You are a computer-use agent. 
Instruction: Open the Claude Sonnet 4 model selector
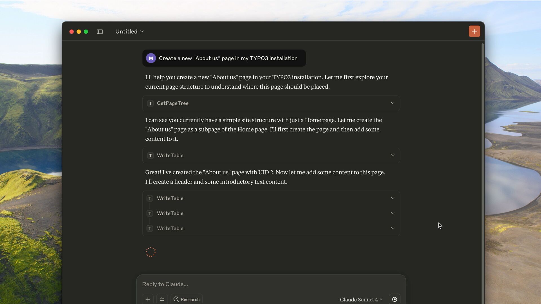[x=361, y=299]
